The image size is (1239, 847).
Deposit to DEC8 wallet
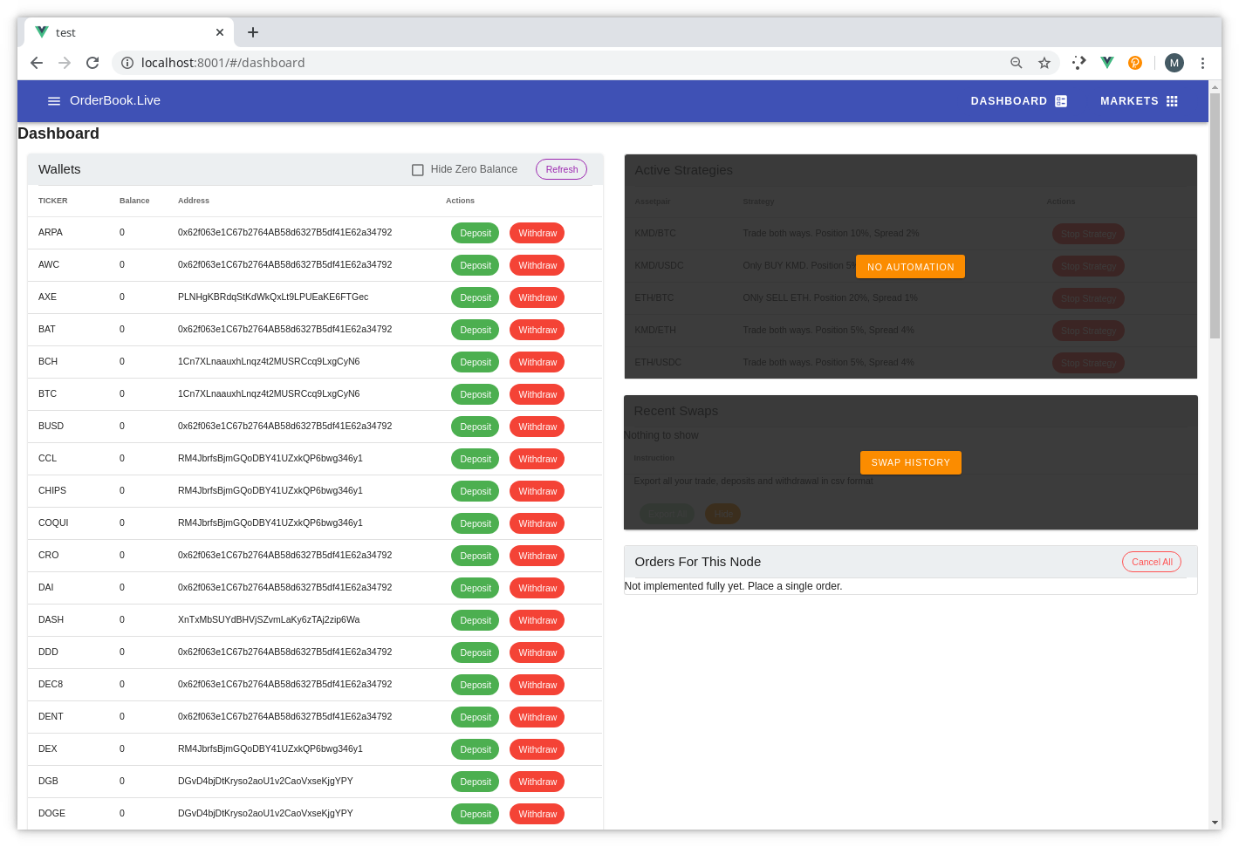click(x=476, y=685)
